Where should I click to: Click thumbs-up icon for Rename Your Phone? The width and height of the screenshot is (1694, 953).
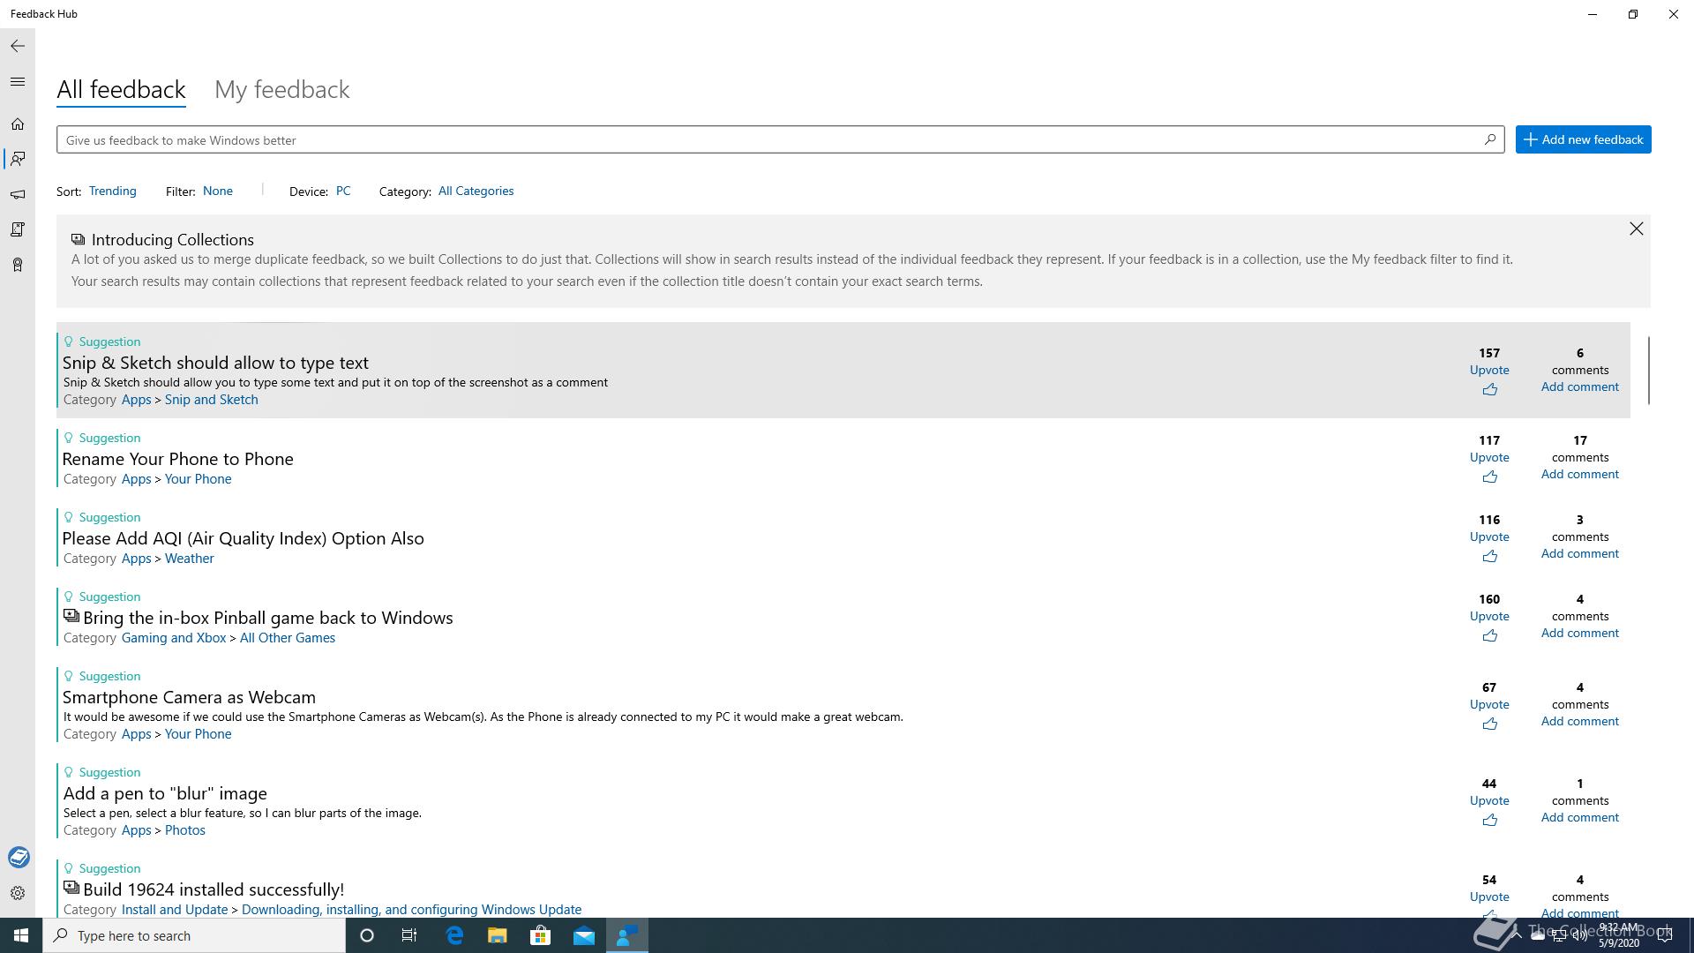[1489, 476]
